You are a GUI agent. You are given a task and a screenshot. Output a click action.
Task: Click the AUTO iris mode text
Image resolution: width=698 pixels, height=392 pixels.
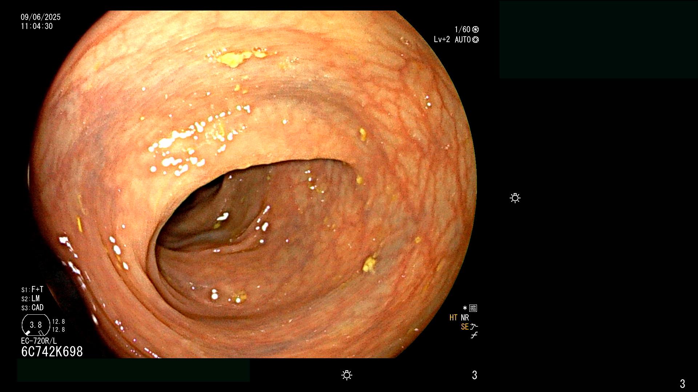point(463,40)
